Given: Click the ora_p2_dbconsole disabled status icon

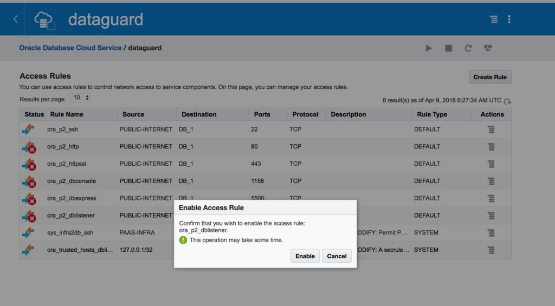Looking at the screenshot, I should click(x=29, y=181).
